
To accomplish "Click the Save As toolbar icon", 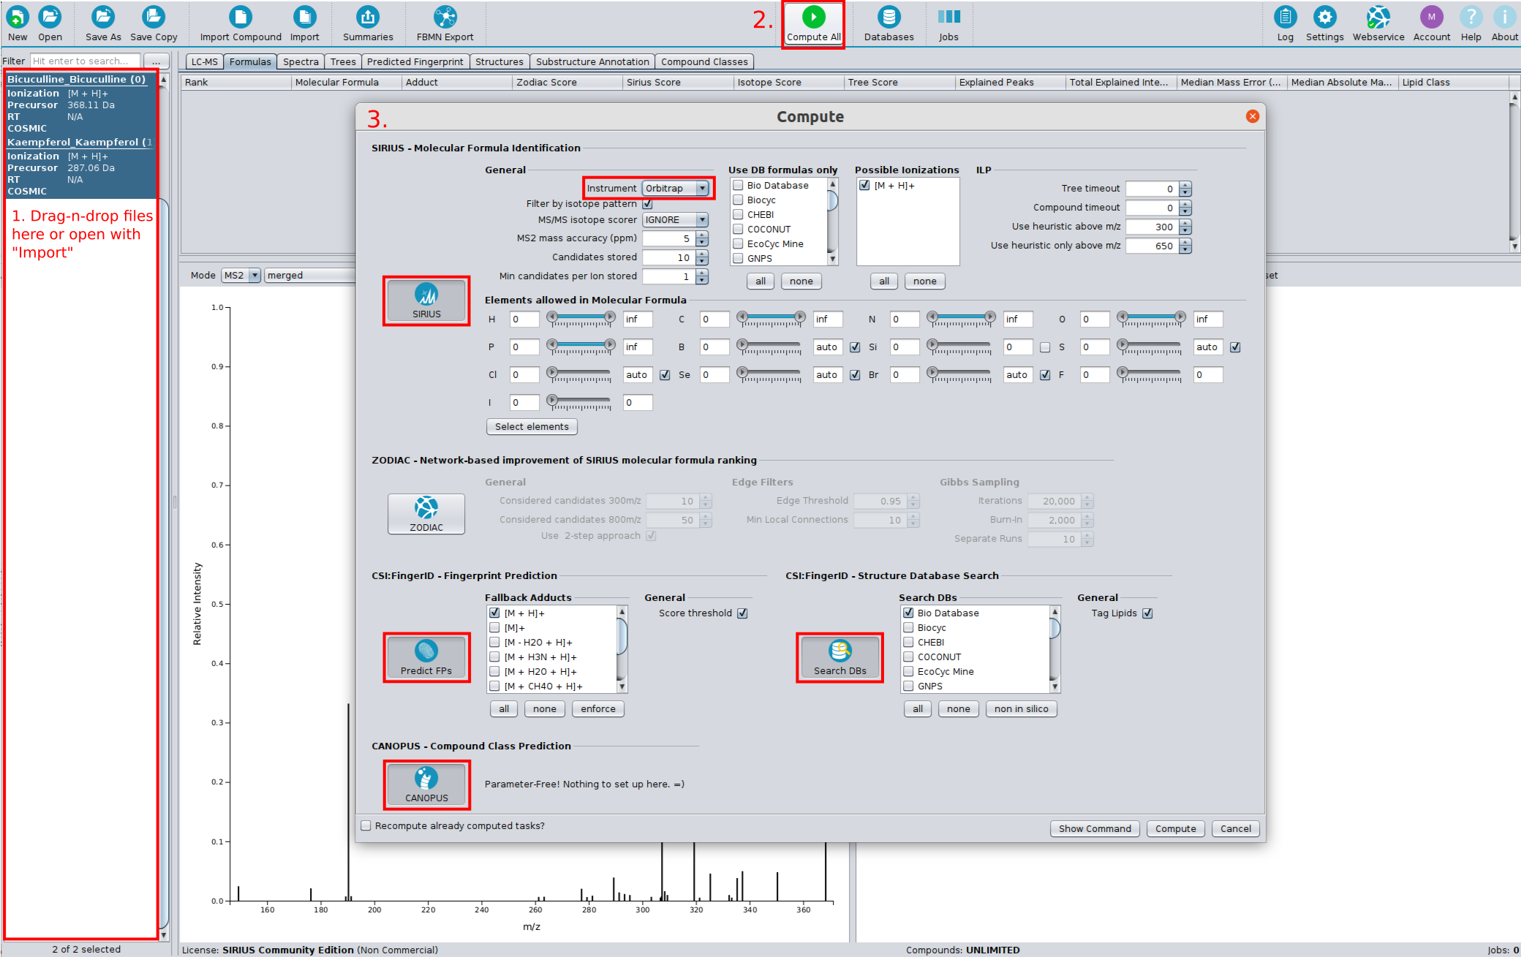I will coord(103,17).
